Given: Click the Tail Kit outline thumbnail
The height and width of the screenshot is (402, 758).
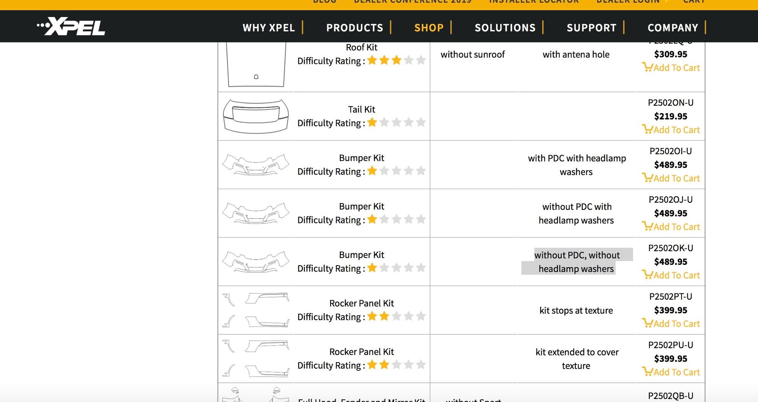Looking at the screenshot, I should pyautogui.click(x=256, y=116).
